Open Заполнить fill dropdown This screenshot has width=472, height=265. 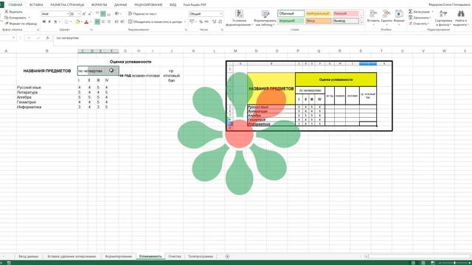click(x=420, y=18)
